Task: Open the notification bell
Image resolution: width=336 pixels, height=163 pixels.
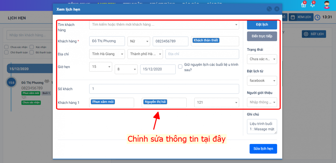Action: pyautogui.click(x=312, y=5)
